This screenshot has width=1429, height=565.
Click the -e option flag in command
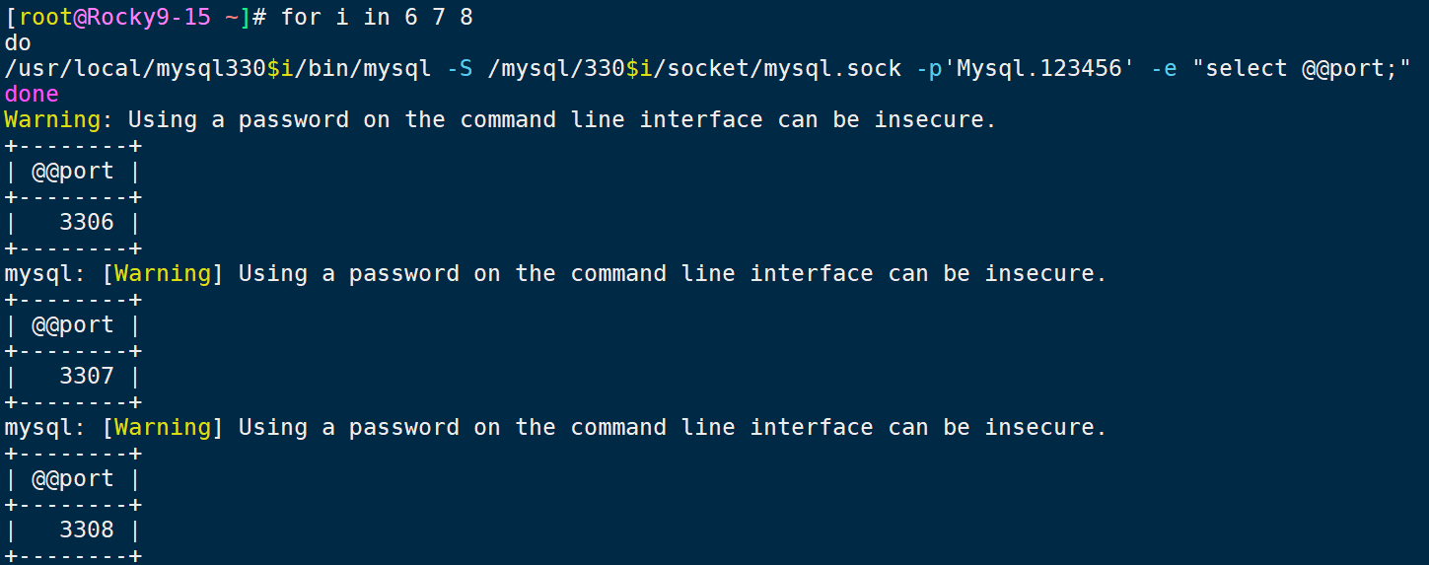[x=1164, y=68]
